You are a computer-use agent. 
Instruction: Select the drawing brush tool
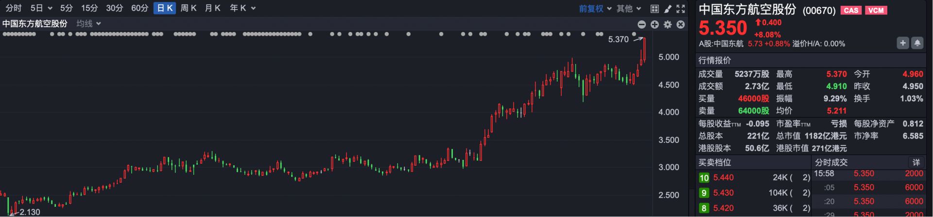668,9
